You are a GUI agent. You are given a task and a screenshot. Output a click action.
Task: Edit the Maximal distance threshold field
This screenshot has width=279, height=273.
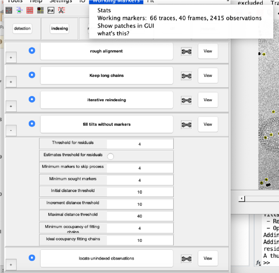tap(140, 216)
